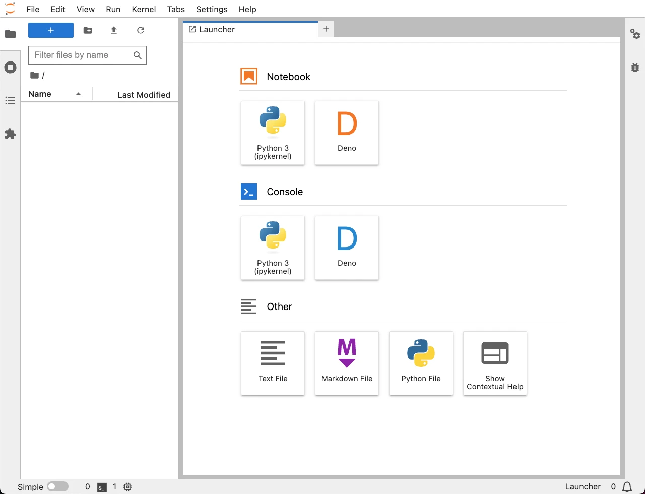Open the File menu
Image resolution: width=645 pixels, height=494 pixels.
click(33, 9)
